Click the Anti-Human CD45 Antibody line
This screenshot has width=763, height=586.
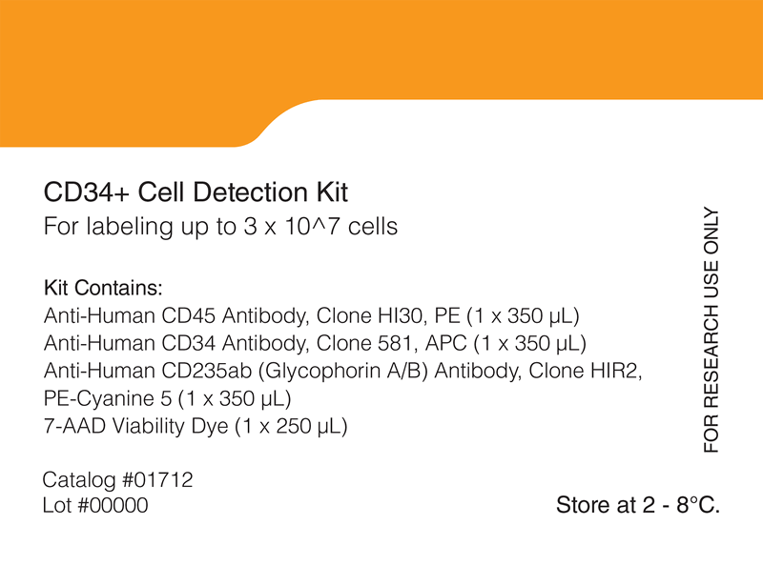tap(312, 316)
